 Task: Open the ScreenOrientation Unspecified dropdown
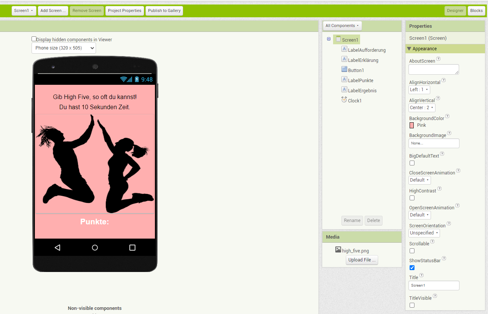coord(424,233)
